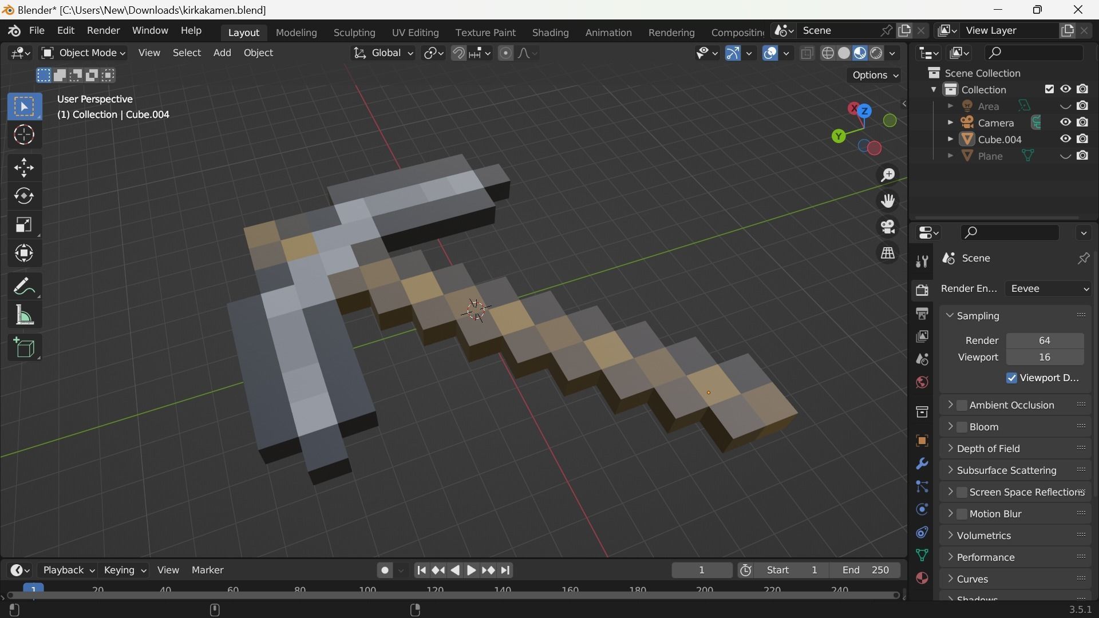Viewport: 1099px width, 618px height.
Task: Toggle camera view in the viewport
Action: pyautogui.click(x=888, y=227)
